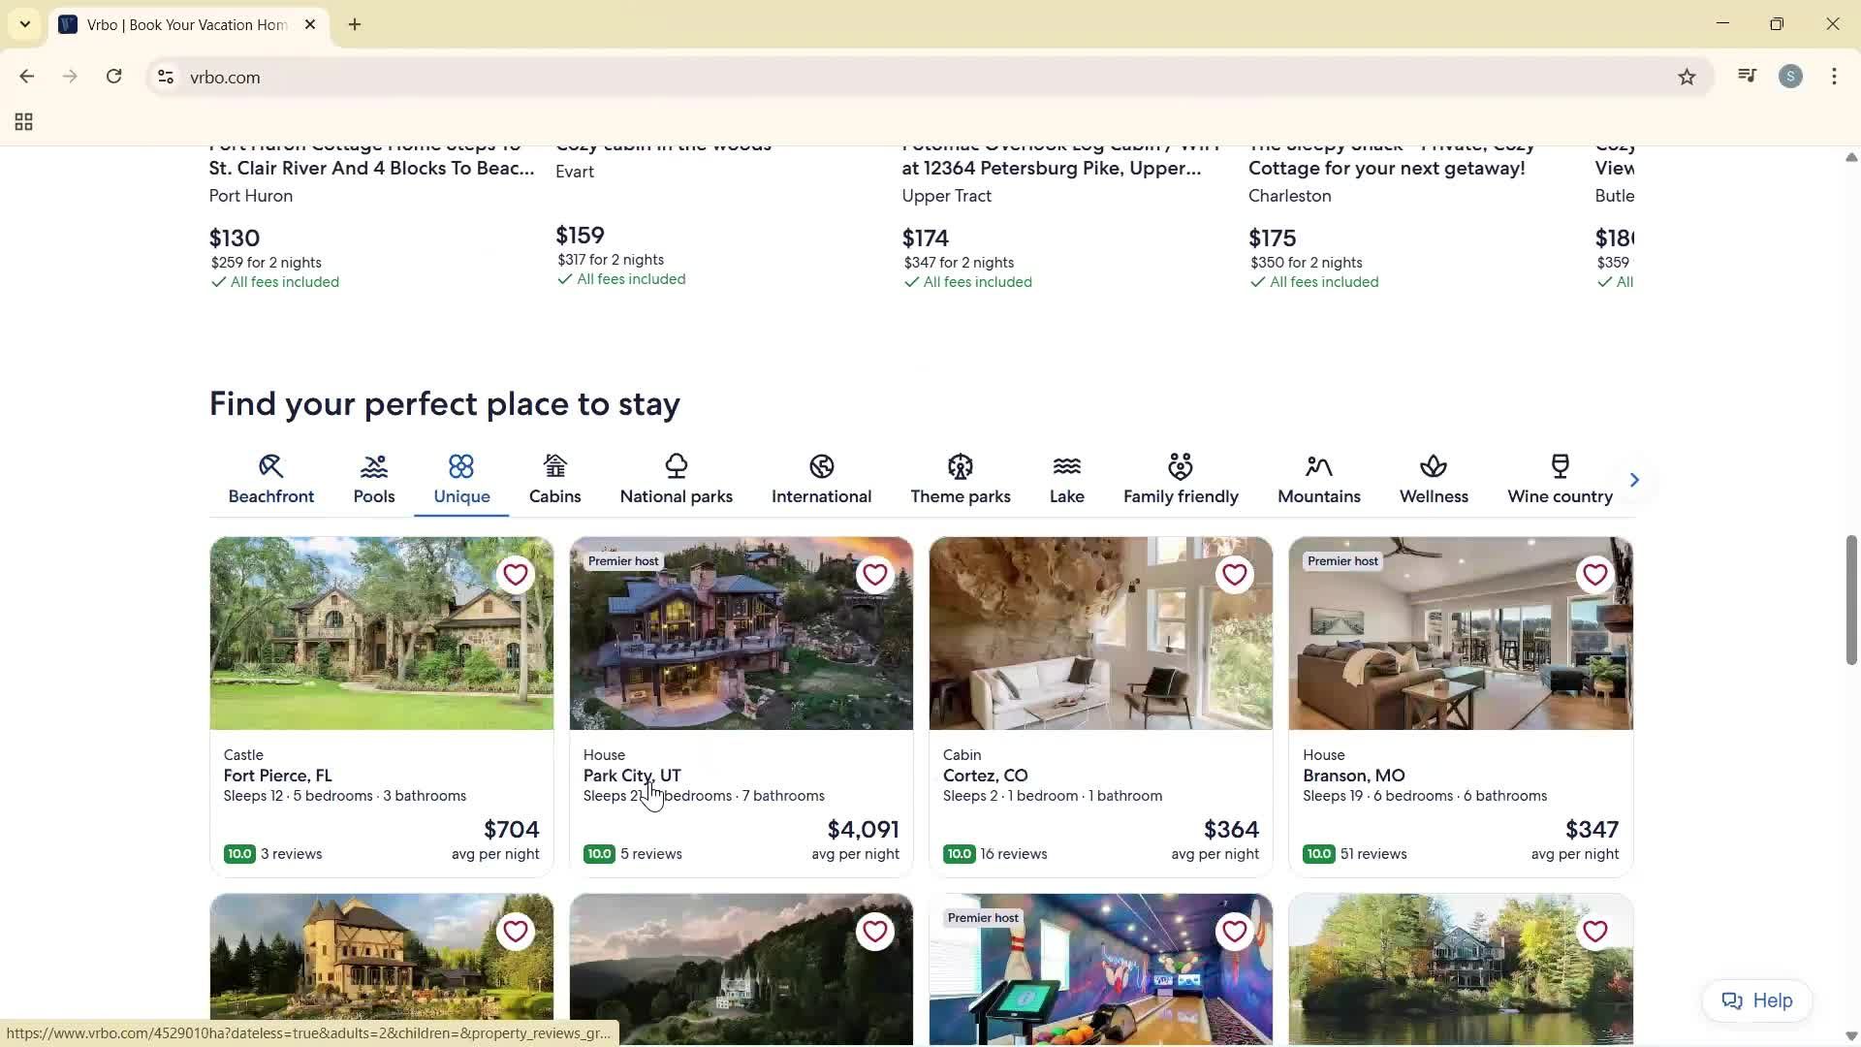Toggle heart on the Branson, MO house
The height and width of the screenshot is (1047, 1861).
(1594, 575)
